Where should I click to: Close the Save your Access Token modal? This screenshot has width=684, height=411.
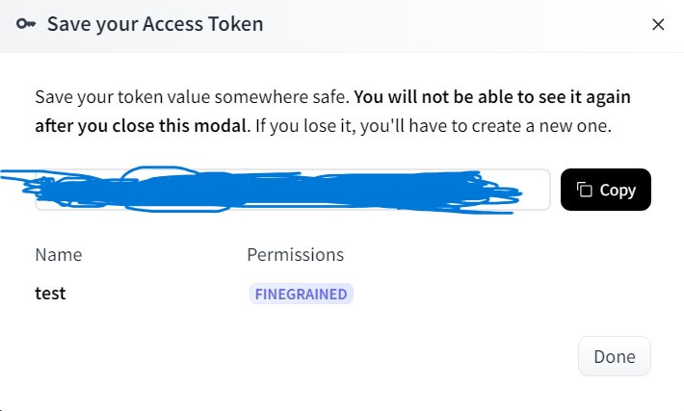(658, 24)
